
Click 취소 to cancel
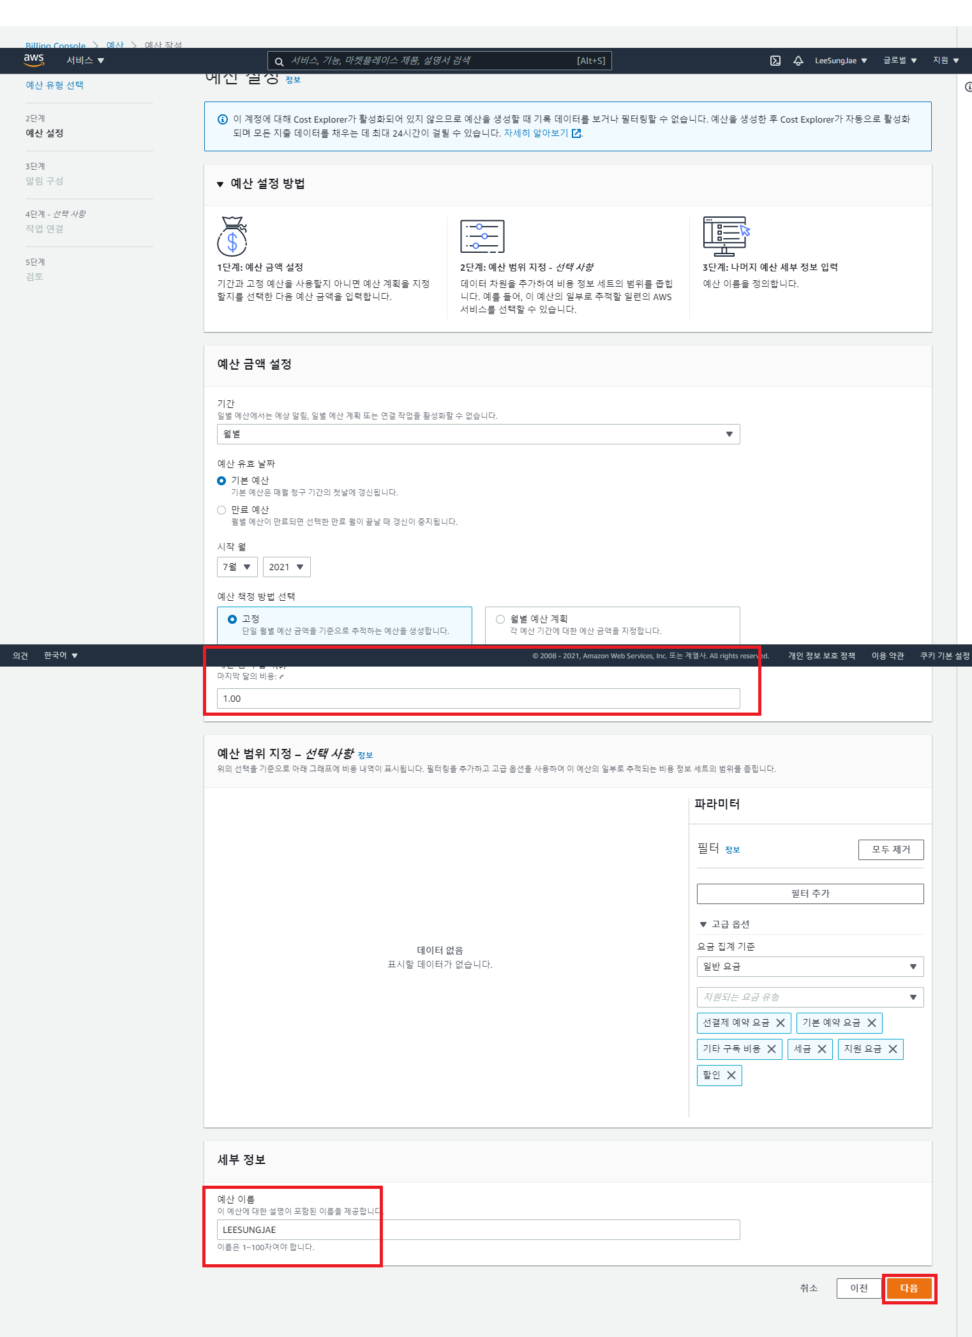coord(809,1288)
